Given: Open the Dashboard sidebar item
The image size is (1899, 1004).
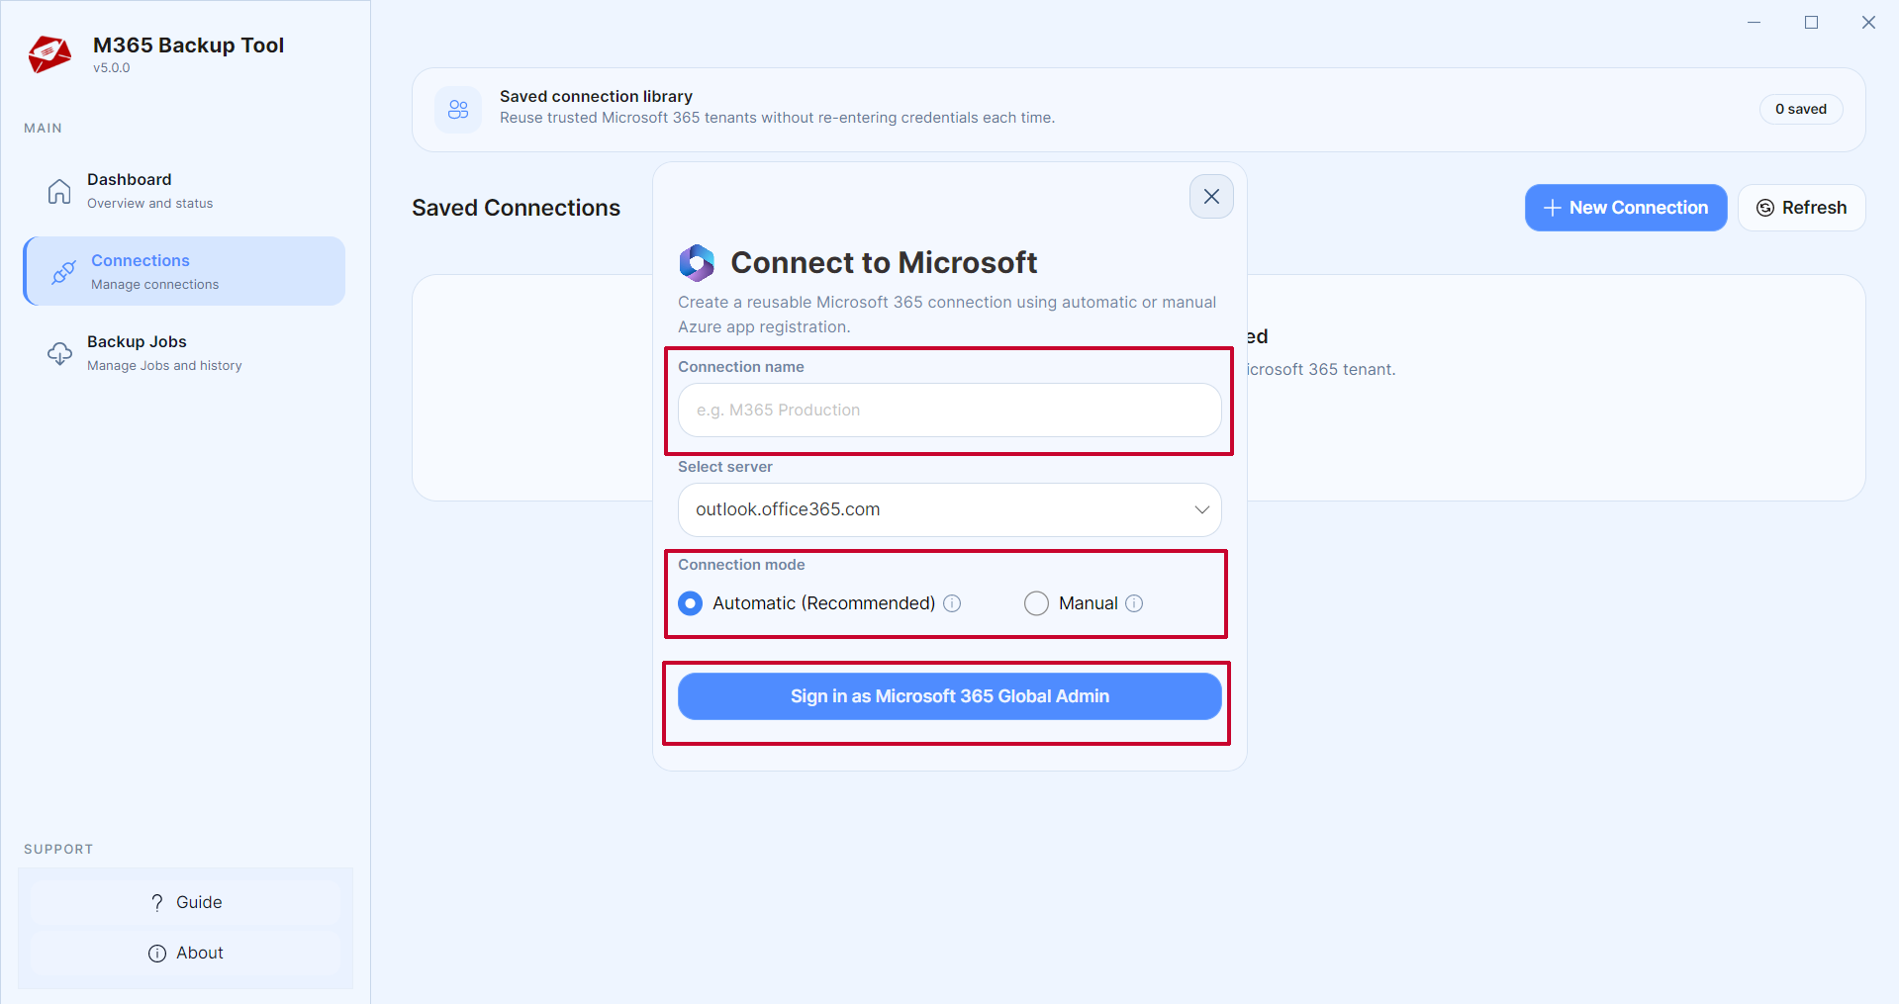Looking at the screenshot, I should pyautogui.click(x=184, y=190).
